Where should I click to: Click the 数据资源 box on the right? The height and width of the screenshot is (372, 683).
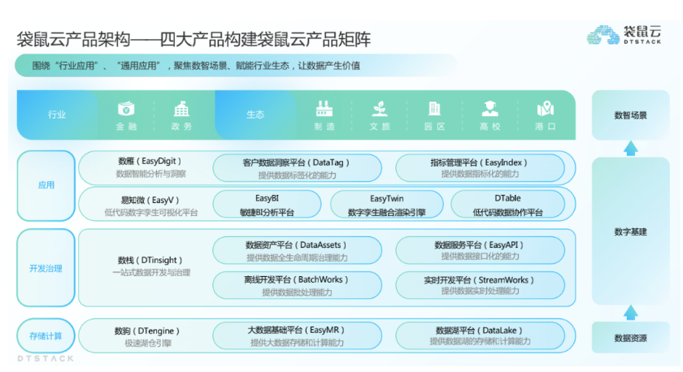631,338
